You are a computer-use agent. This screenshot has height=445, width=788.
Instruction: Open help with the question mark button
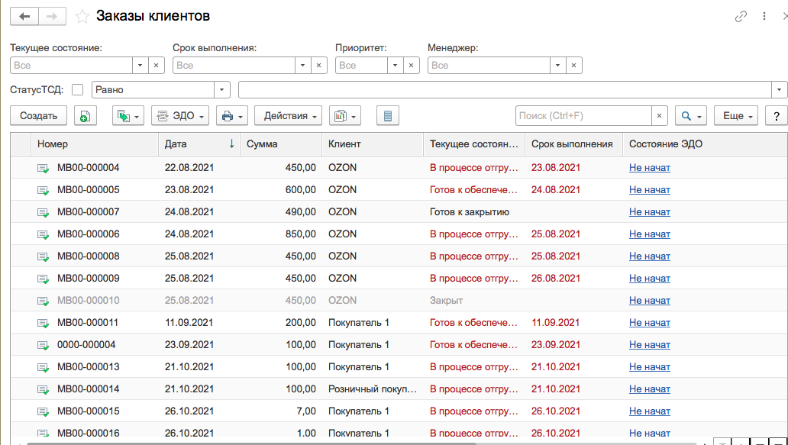pos(777,115)
